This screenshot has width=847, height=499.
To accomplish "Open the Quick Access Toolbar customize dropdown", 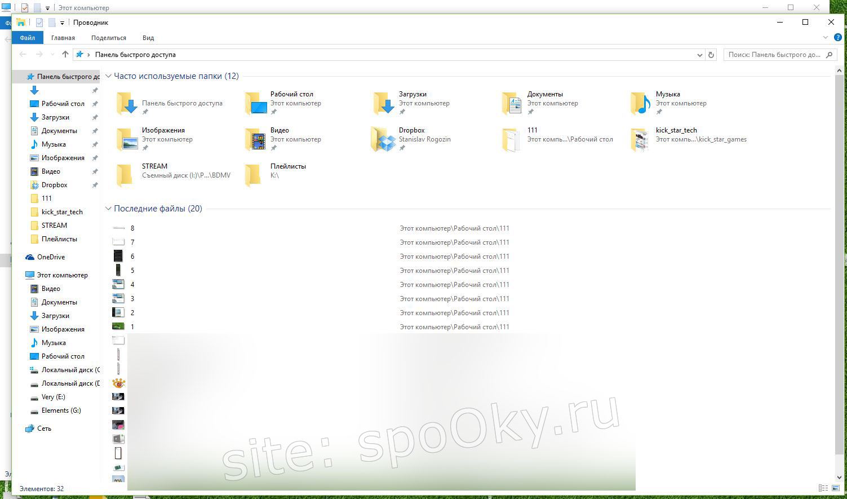I will pyautogui.click(x=62, y=23).
